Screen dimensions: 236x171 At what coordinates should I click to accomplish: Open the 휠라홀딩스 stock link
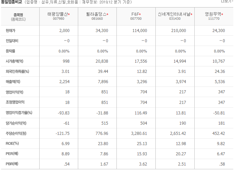(x=96, y=14)
